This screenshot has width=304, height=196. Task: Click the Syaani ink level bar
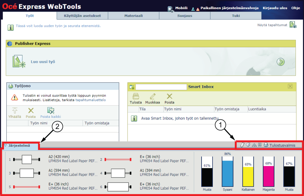[227, 172]
